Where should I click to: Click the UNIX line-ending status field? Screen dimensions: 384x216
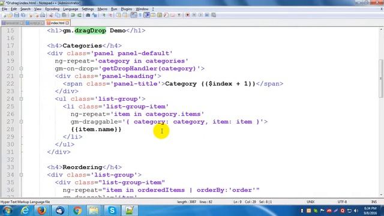pos(311,202)
